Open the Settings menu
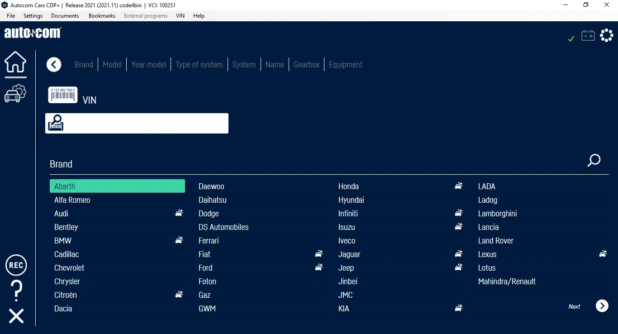618x334 pixels. point(33,16)
